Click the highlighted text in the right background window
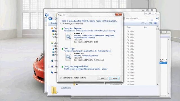The width and height of the screenshot is (180, 101). [x=163, y=63]
